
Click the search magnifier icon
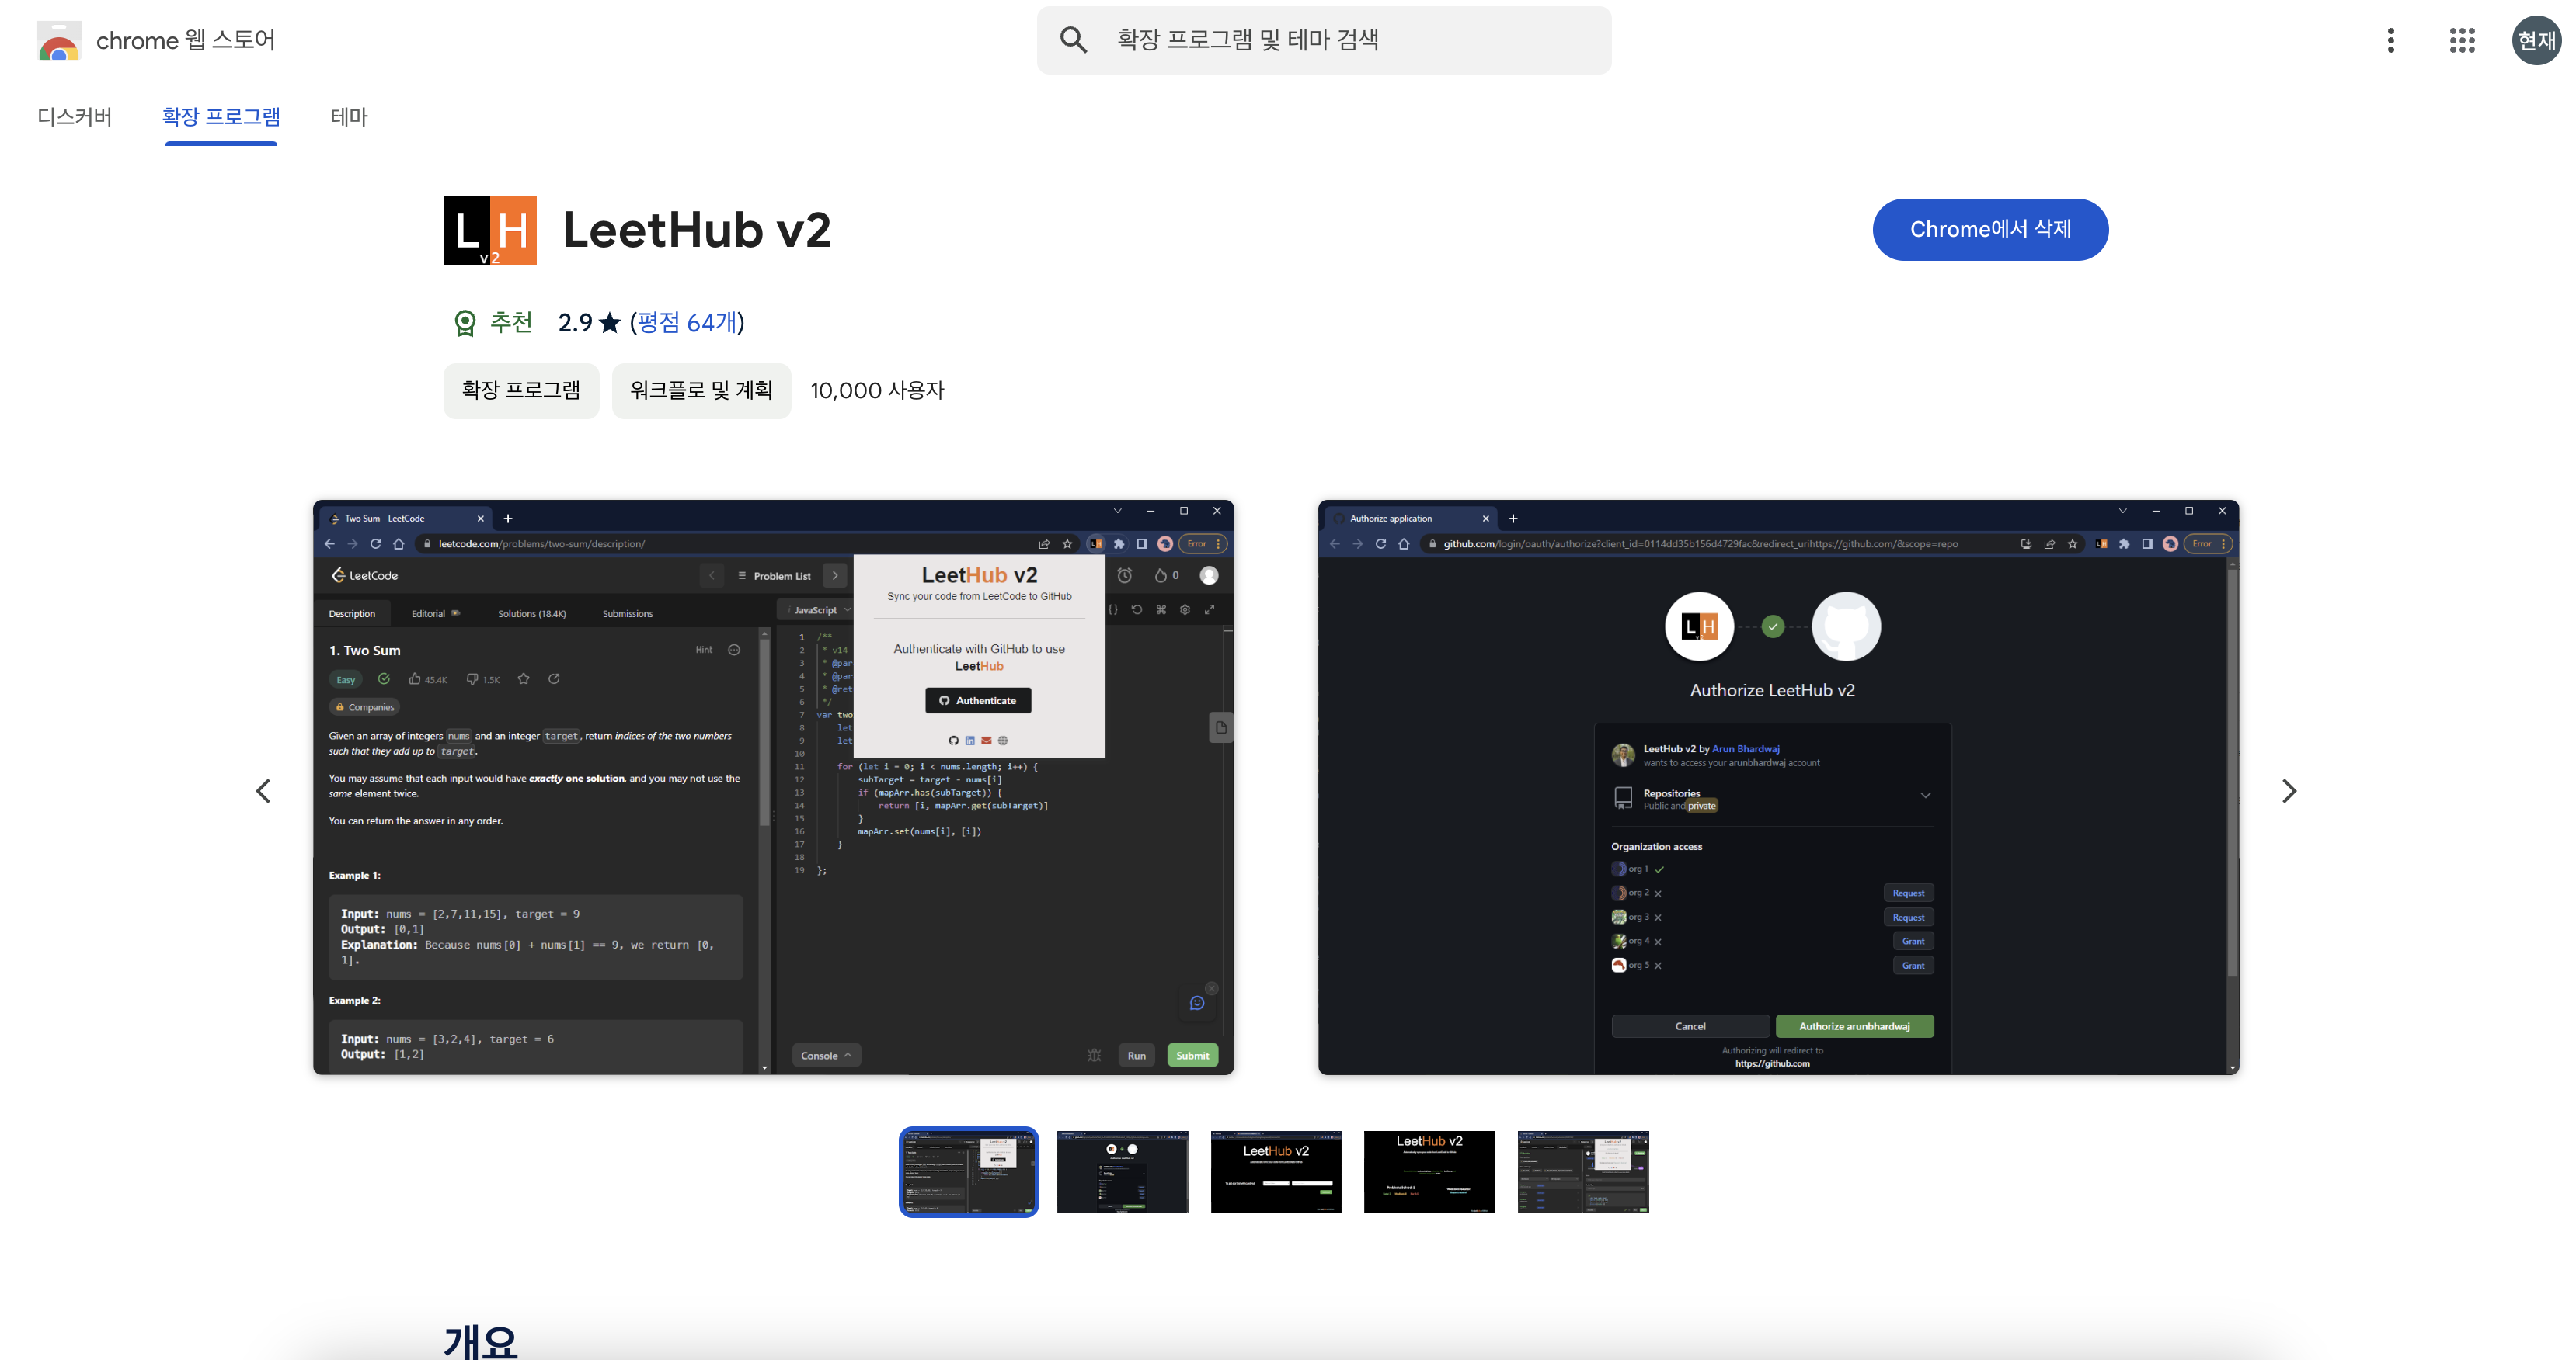coord(1073,40)
